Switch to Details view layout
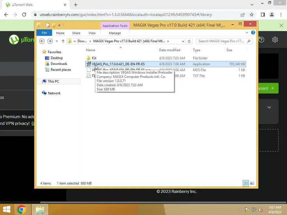287x215 pixels. (x=246, y=183)
